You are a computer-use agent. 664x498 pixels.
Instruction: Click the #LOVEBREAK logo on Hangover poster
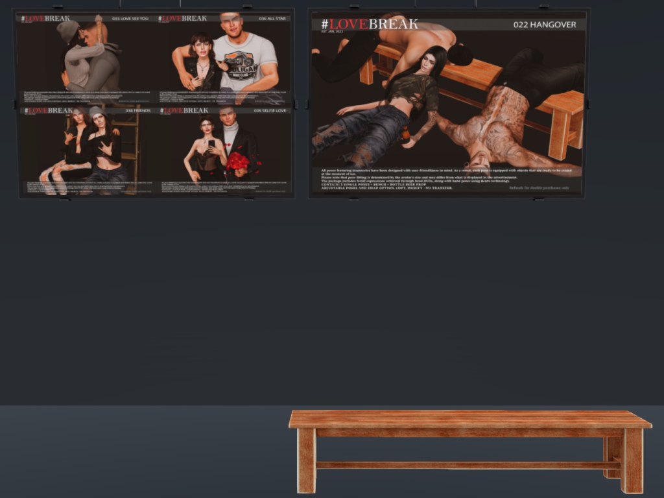(370, 25)
